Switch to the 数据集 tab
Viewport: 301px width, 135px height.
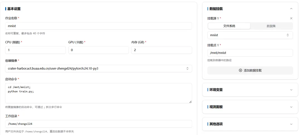[x=271, y=26]
